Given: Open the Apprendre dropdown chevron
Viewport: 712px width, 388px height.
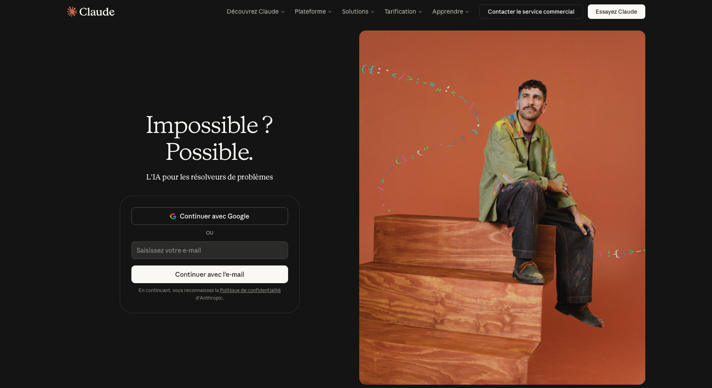Looking at the screenshot, I should tap(467, 12).
